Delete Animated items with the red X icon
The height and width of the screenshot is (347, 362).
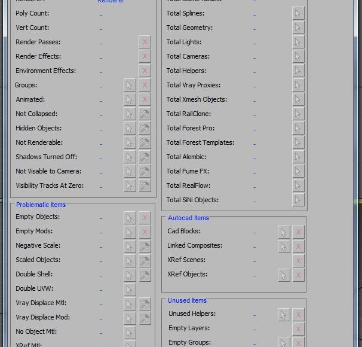(x=145, y=99)
